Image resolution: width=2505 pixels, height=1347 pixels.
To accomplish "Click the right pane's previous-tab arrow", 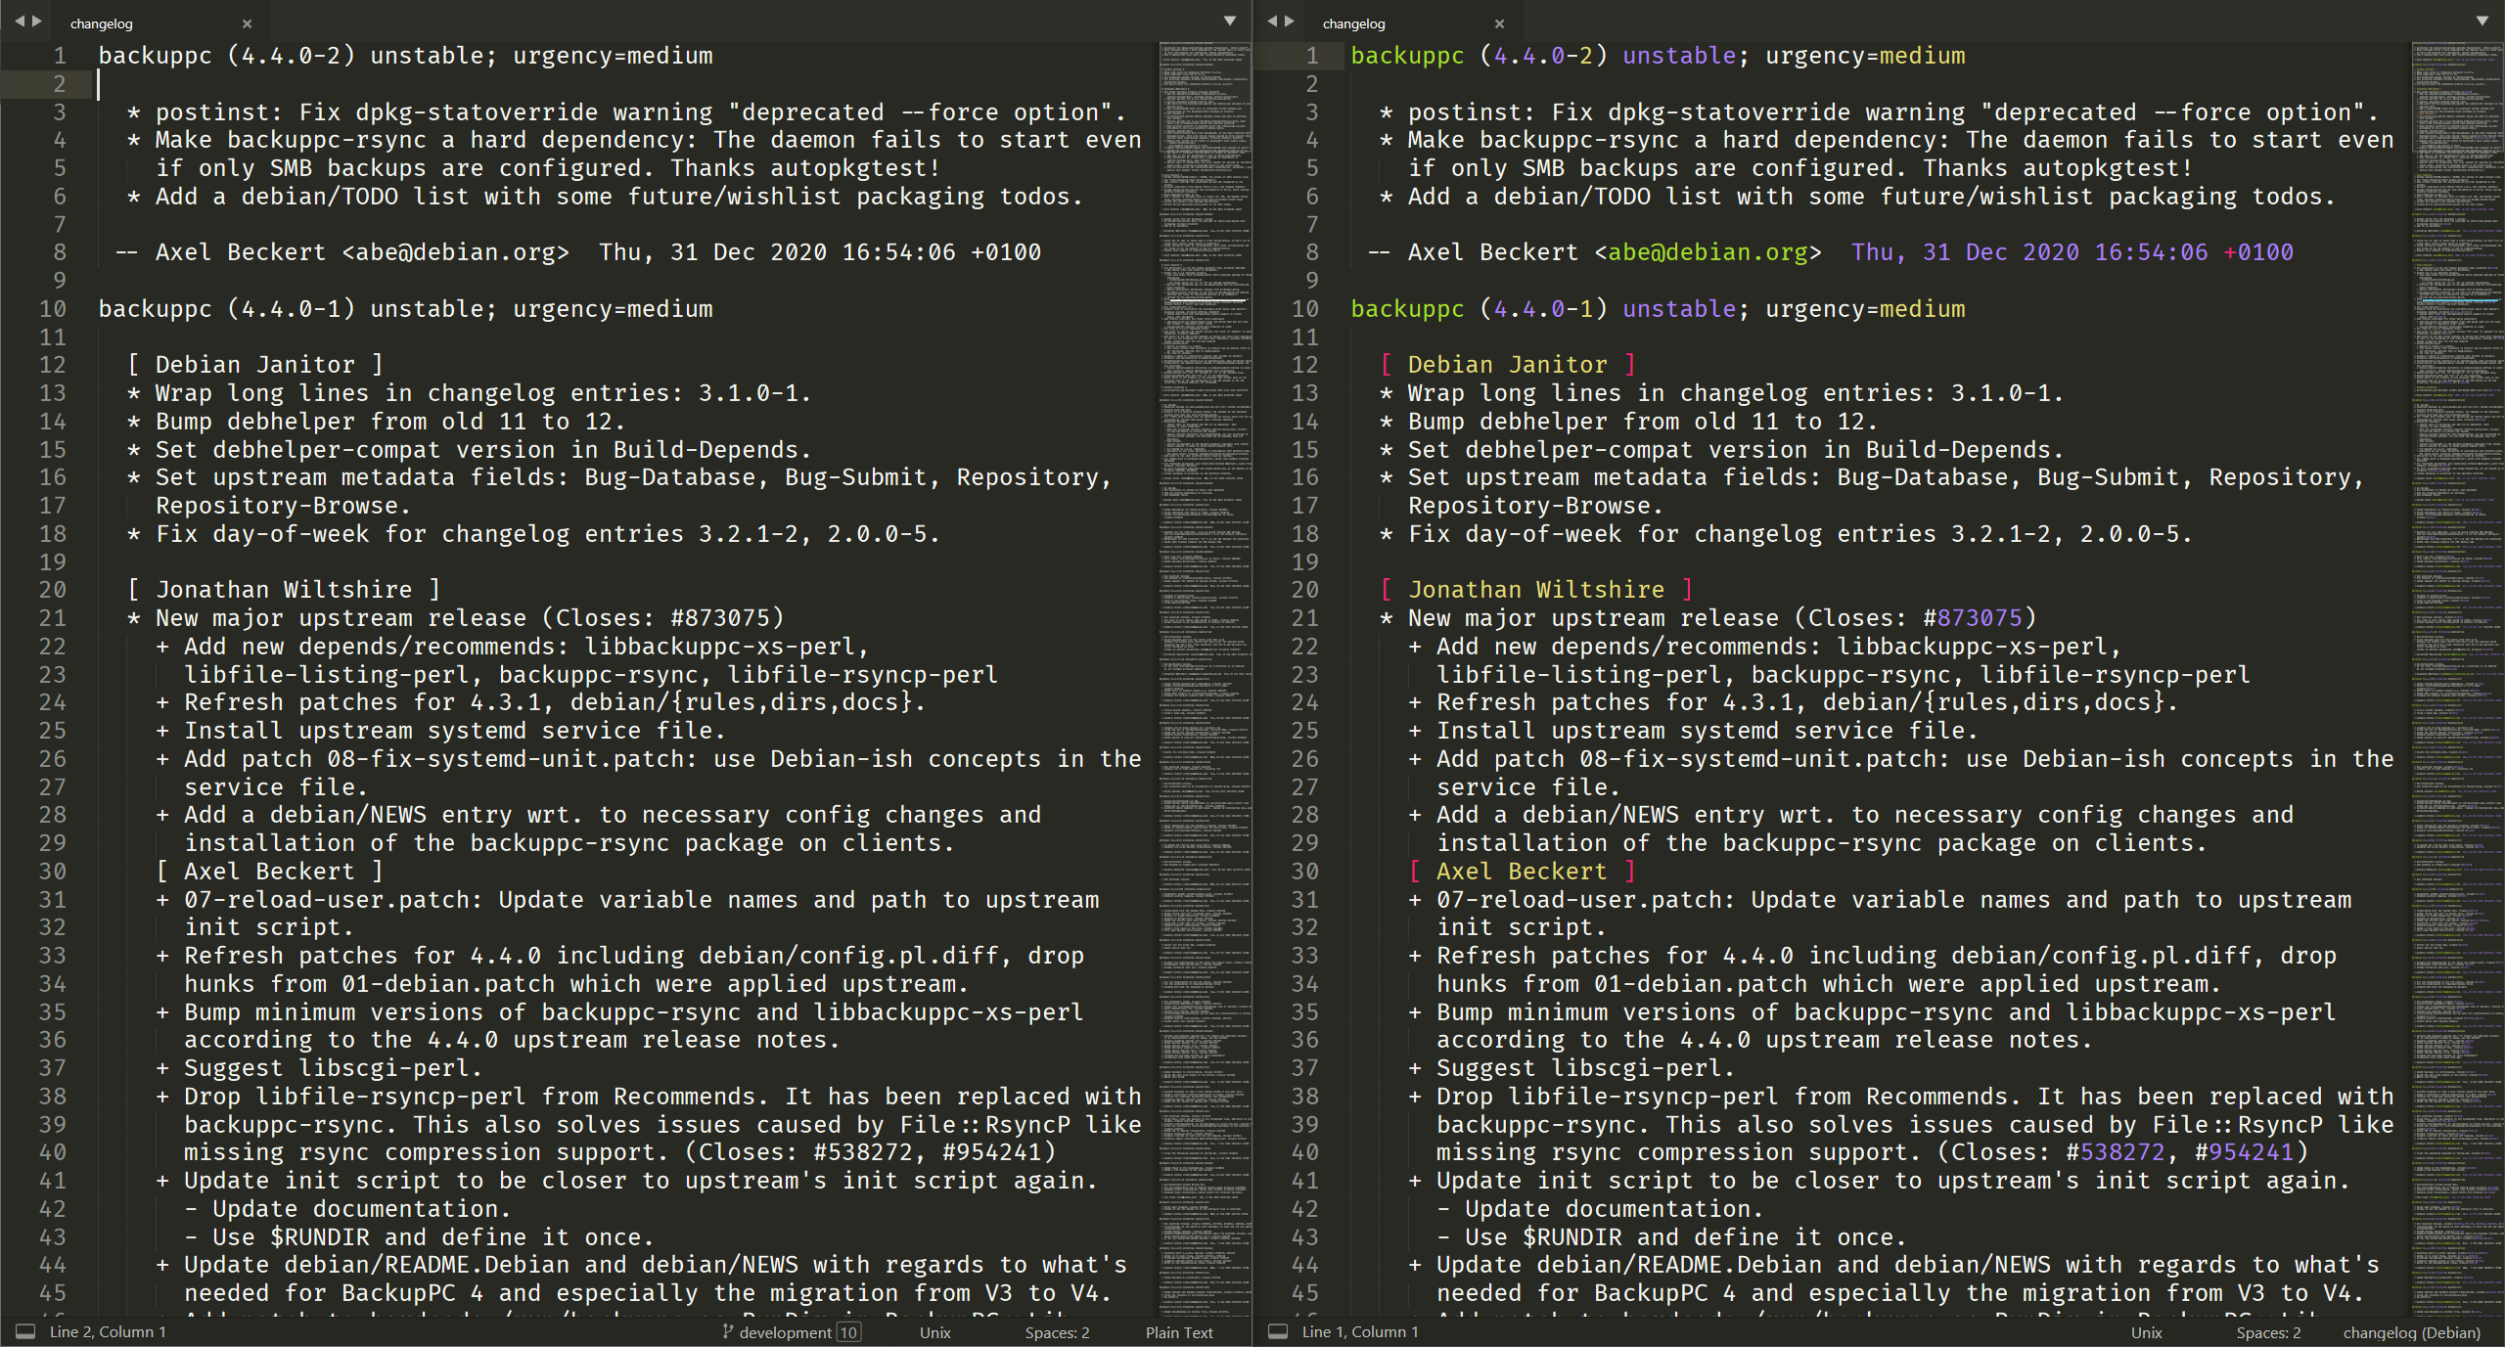I will tap(1271, 22).
